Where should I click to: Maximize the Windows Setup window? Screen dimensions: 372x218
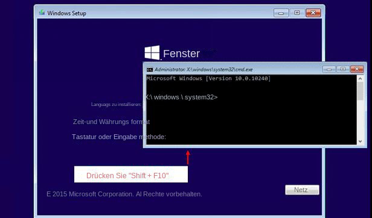297,13
